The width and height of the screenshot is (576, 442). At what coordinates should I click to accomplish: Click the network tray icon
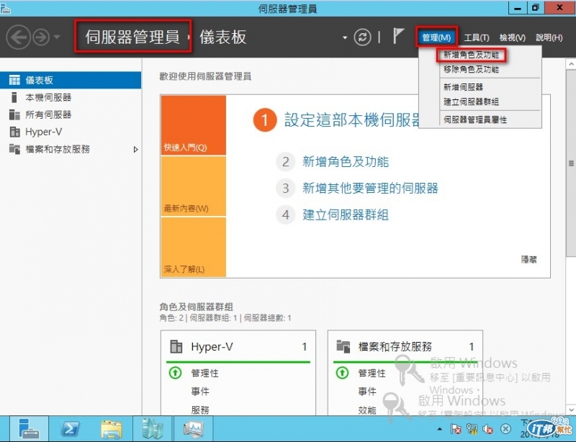(x=472, y=429)
